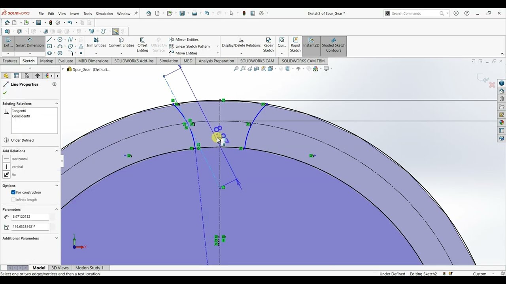Collapse the Options section
This screenshot has height=284, width=506.
(x=57, y=186)
